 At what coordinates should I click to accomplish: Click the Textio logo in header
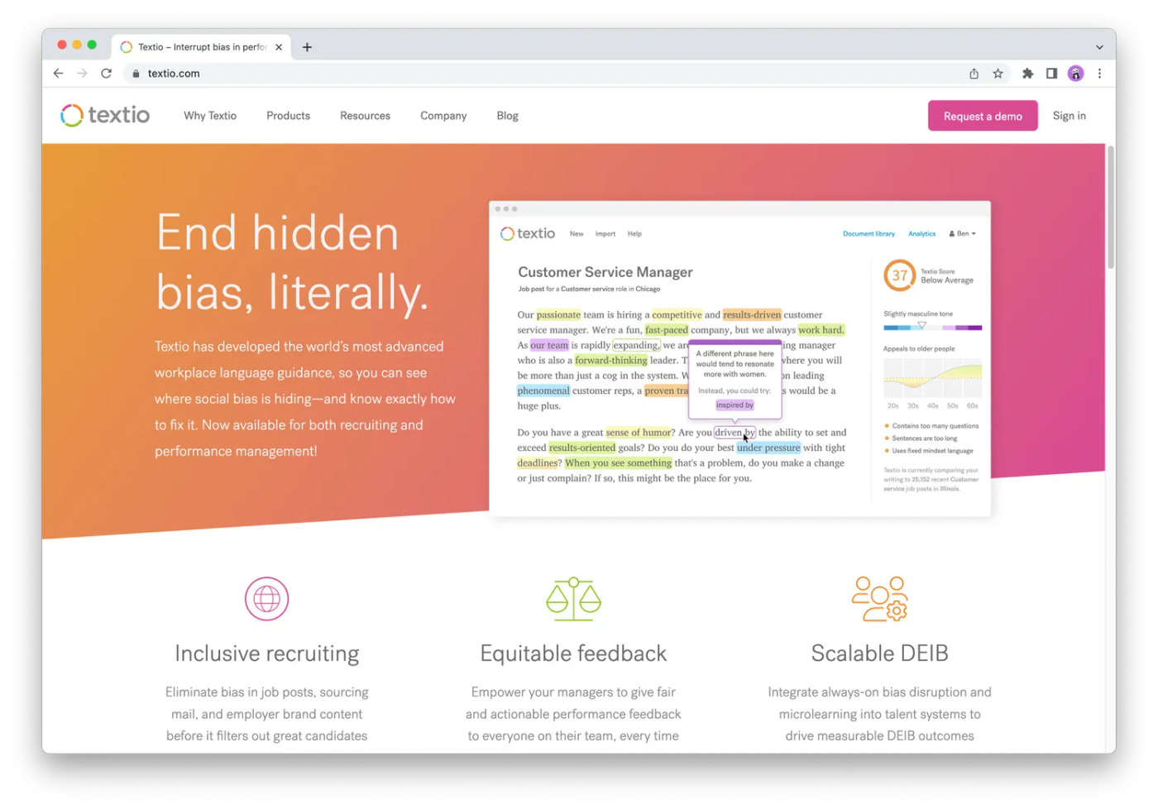(x=105, y=115)
